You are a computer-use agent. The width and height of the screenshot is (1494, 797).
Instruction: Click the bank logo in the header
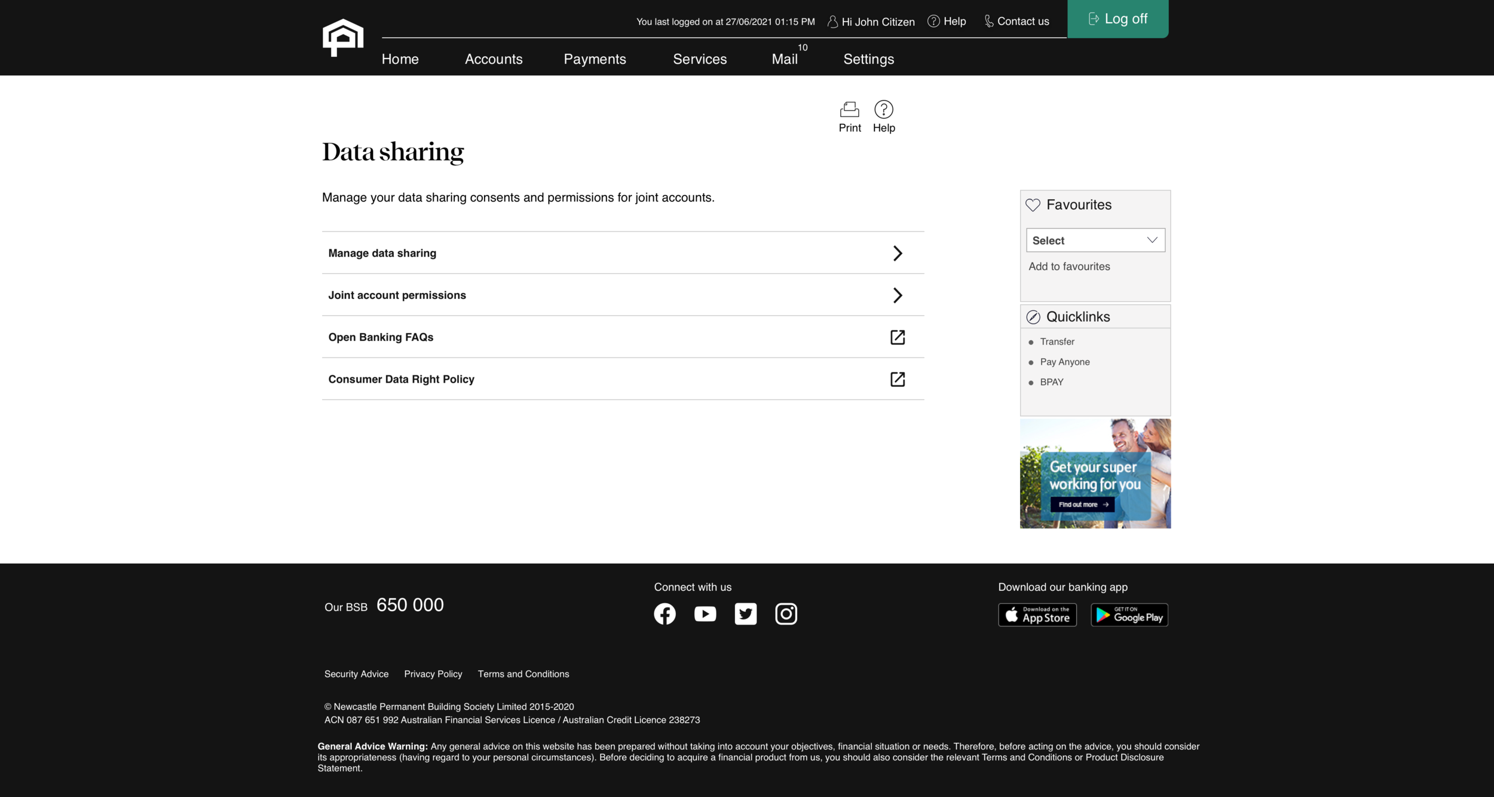[343, 38]
